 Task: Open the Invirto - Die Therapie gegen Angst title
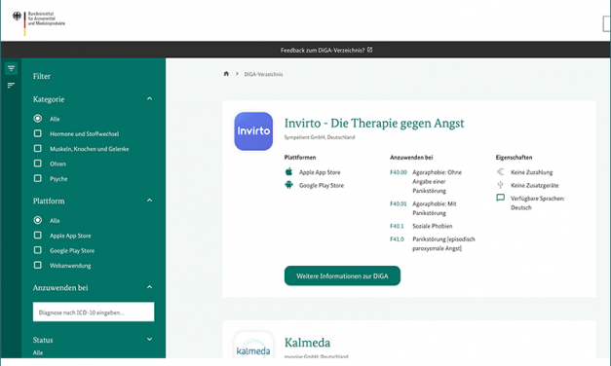374,124
